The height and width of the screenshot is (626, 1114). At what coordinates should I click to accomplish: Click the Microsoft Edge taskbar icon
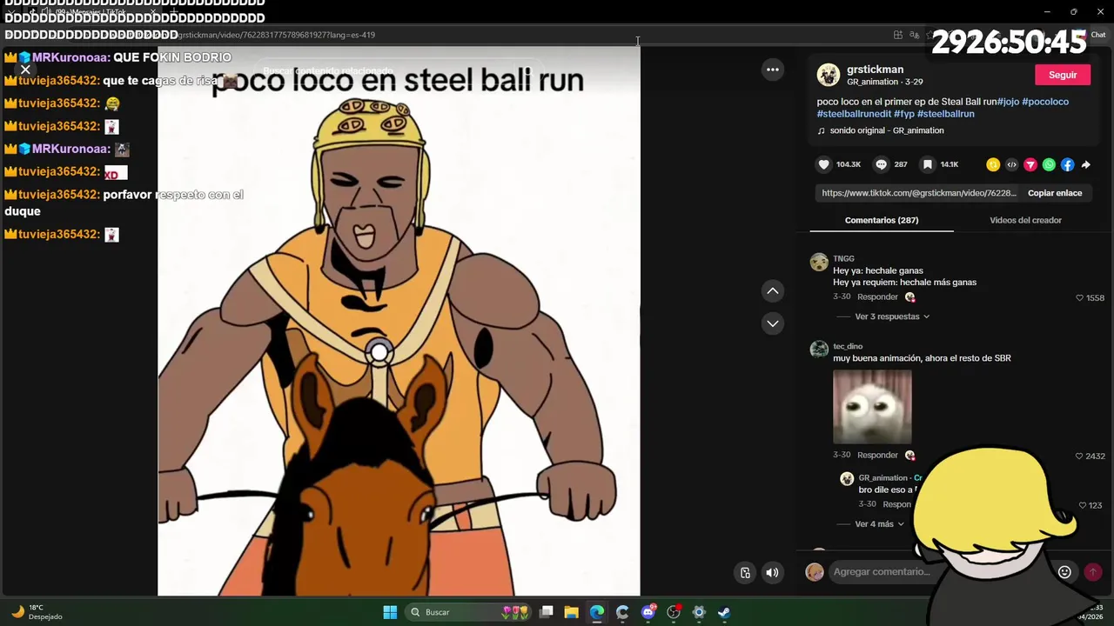(x=596, y=612)
